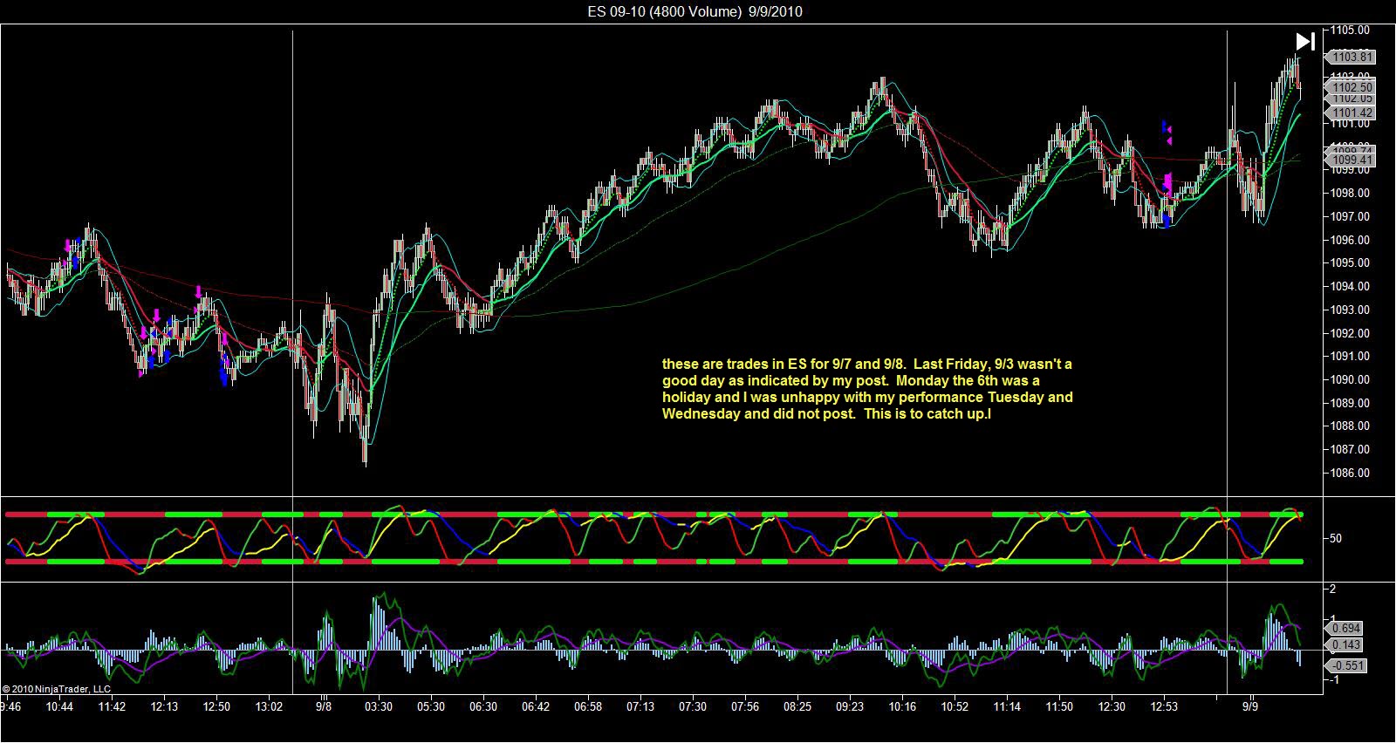Click the 1098.00 price axis label
The width and height of the screenshot is (1396, 743).
(1352, 194)
